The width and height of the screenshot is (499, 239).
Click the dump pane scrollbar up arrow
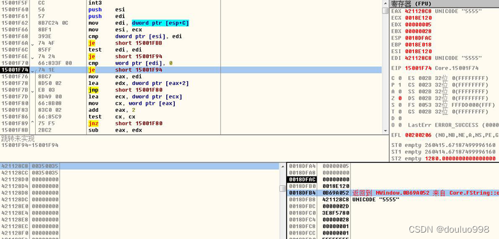coord(282,166)
